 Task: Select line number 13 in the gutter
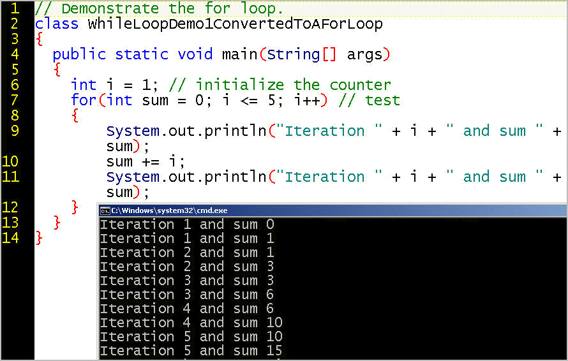(10, 223)
